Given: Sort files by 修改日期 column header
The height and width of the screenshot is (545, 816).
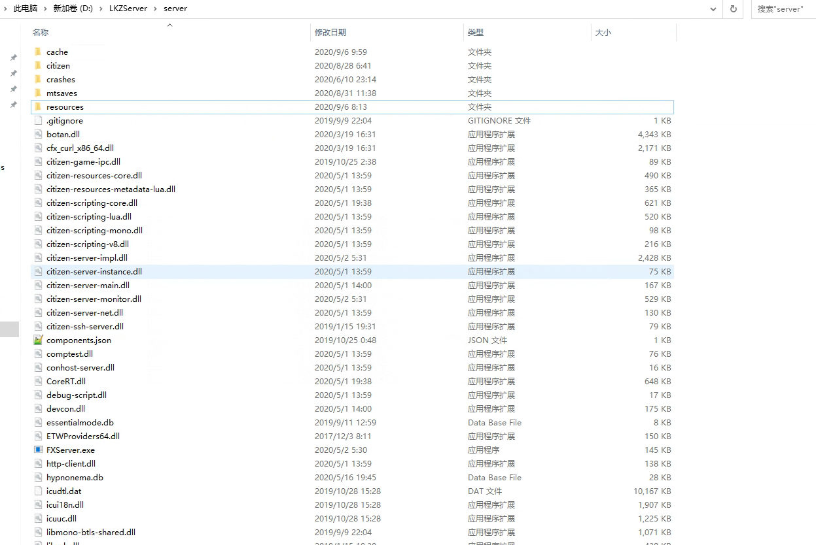Looking at the screenshot, I should (x=330, y=32).
